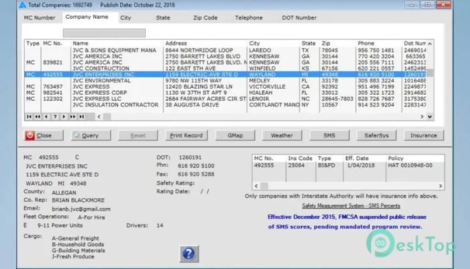
Task: Jump back several records navigator button
Action: [38, 116]
